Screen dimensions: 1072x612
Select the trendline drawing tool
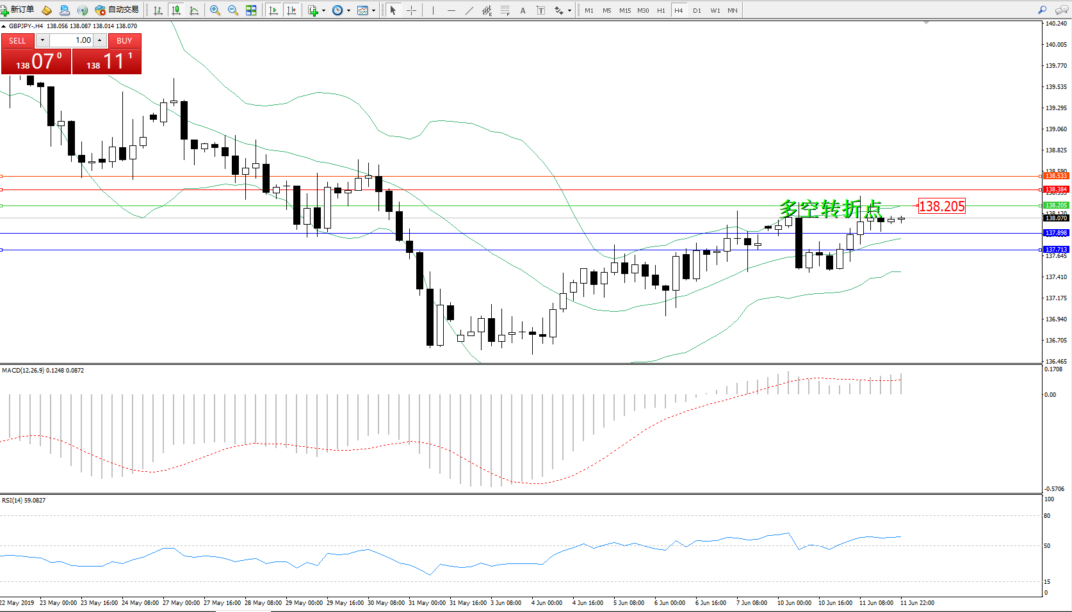pyautogui.click(x=469, y=10)
